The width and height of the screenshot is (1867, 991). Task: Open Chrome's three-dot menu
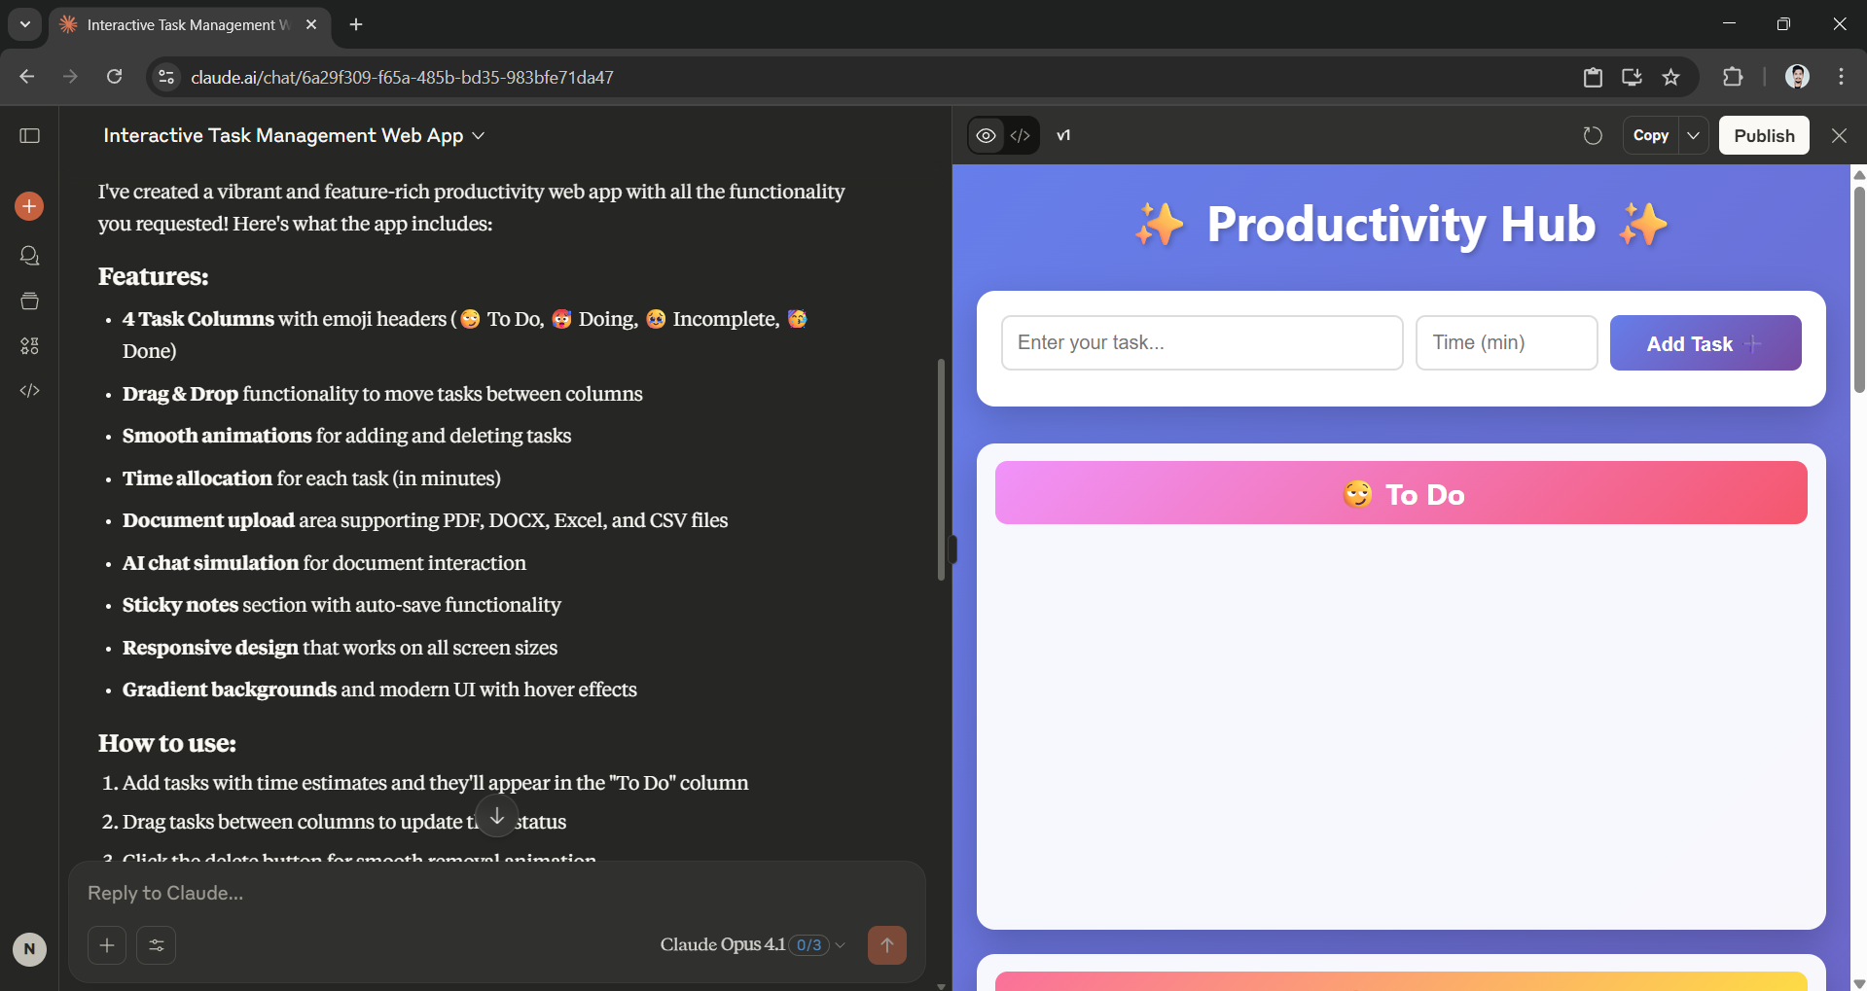(1840, 77)
